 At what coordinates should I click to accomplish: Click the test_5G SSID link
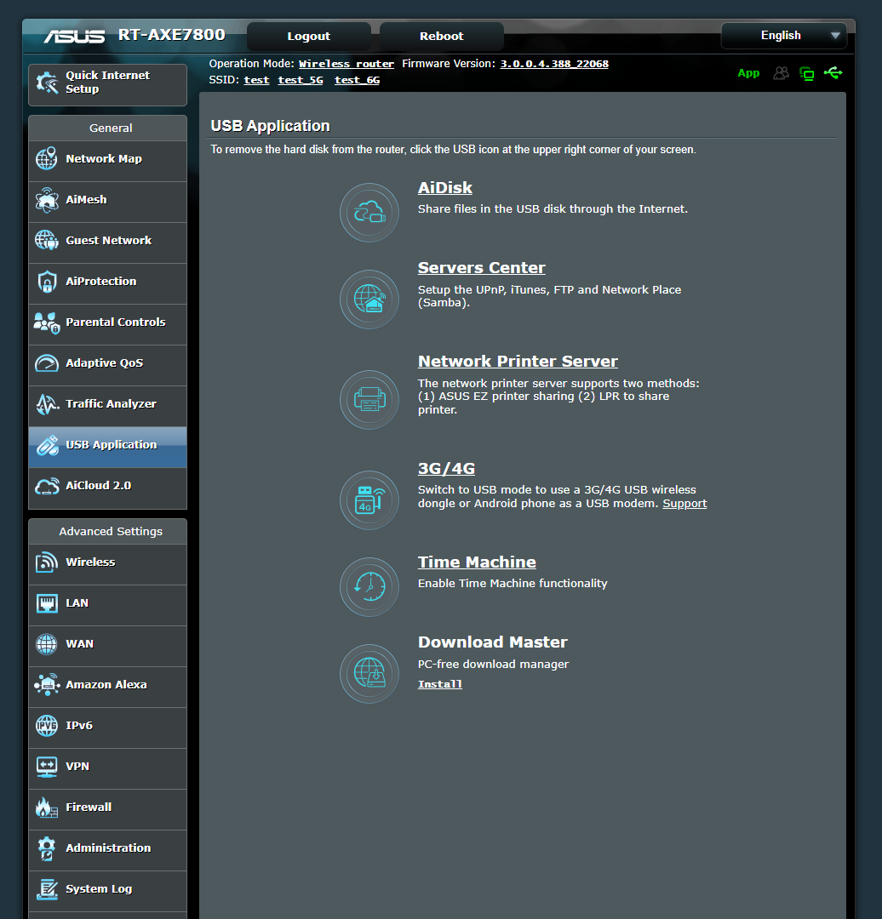301,80
